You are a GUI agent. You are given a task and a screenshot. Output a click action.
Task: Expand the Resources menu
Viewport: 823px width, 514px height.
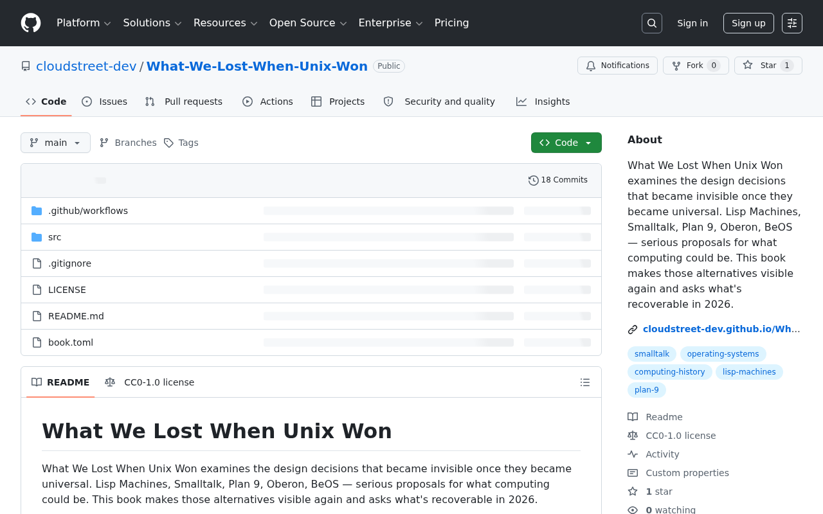(226, 23)
